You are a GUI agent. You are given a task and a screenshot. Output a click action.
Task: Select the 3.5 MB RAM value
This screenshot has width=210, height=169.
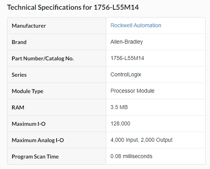[x=119, y=107]
